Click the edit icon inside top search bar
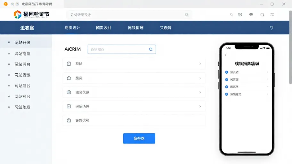This screenshot has width=292, height=164. tap(187, 14)
